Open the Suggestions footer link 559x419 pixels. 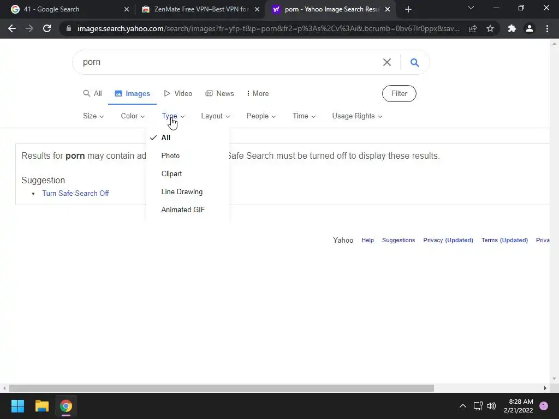(399, 240)
